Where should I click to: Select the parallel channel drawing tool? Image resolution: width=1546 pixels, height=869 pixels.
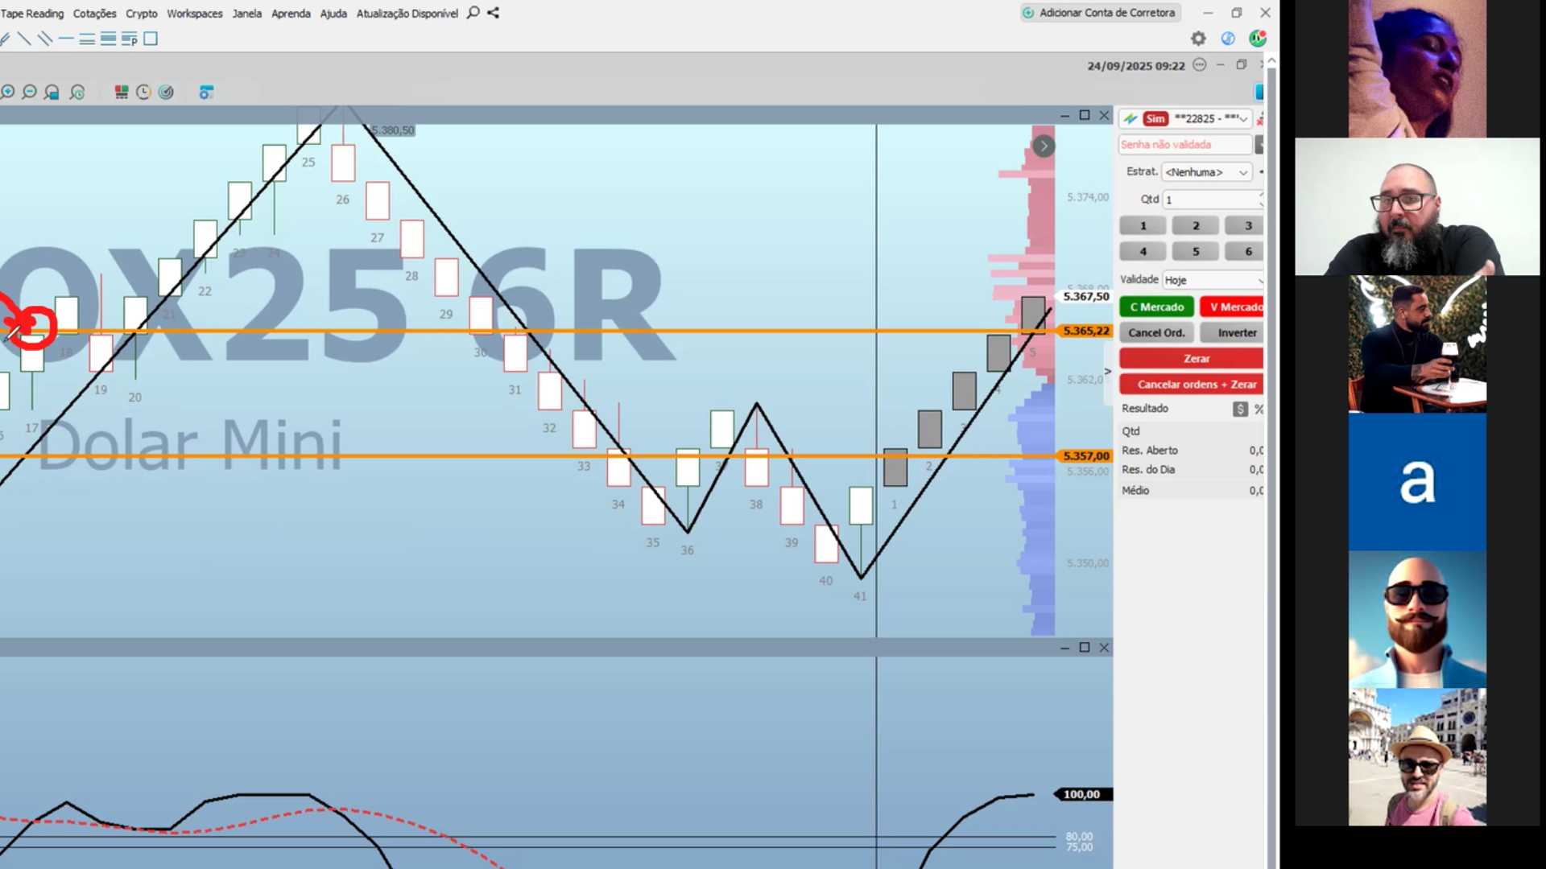(45, 39)
